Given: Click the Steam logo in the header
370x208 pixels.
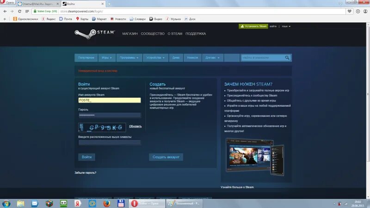Looking at the screenshot, I should click(95, 34).
